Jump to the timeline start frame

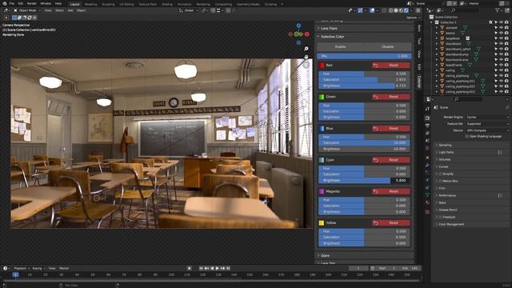[x=201, y=268]
